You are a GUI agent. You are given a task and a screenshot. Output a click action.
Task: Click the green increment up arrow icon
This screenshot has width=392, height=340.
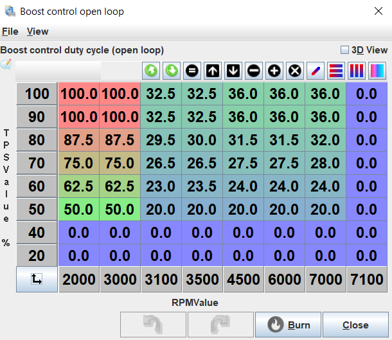(151, 71)
